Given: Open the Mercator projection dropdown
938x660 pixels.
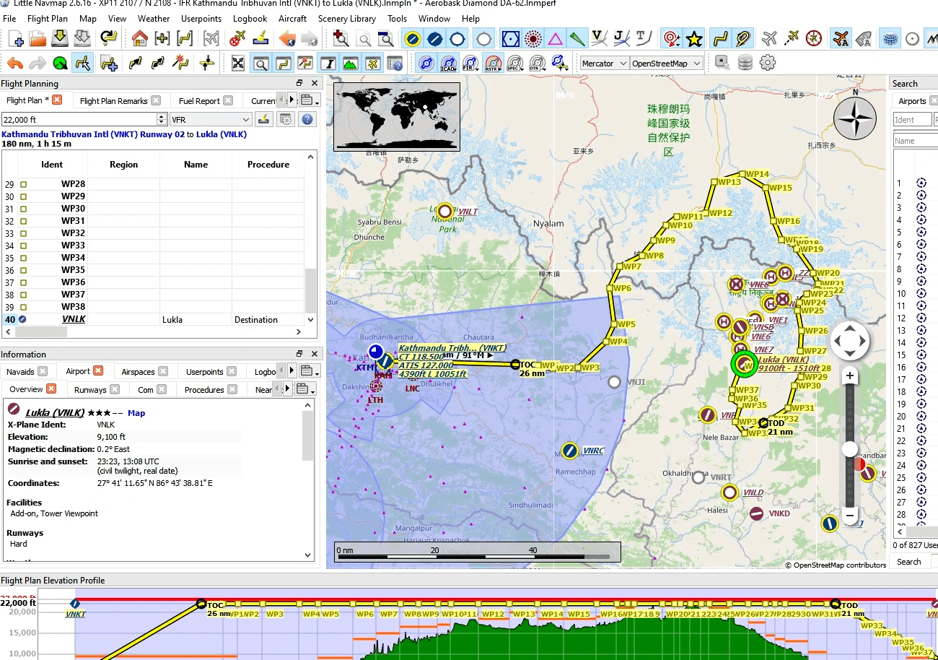Looking at the screenshot, I should (604, 64).
